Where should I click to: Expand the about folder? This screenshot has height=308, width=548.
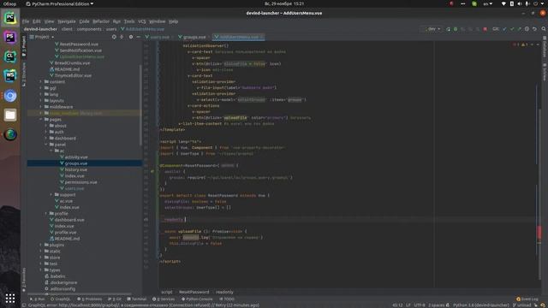tap(46, 126)
